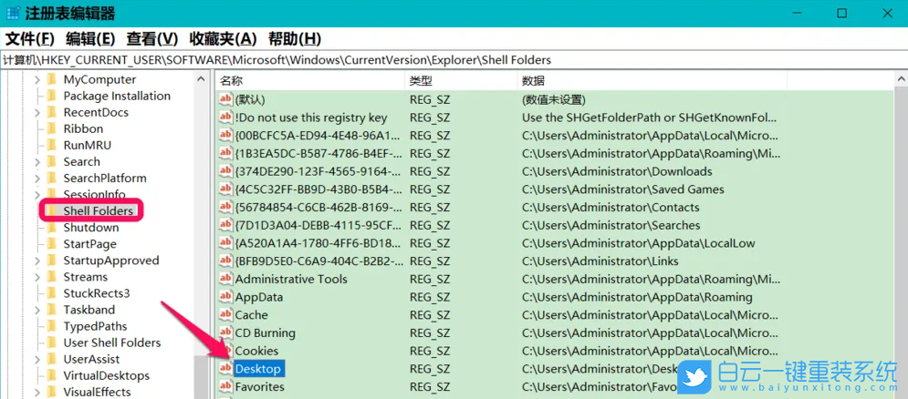Expand the StartupApproved key arrow
The image size is (908, 399).
point(37,261)
